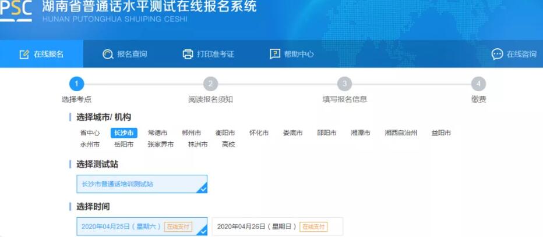The width and height of the screenshot is (543, 237).
Task: Click the HUNAN PUTONGHUA SHUIPING CESHI subtitle
Action: [x=115, y=19]
